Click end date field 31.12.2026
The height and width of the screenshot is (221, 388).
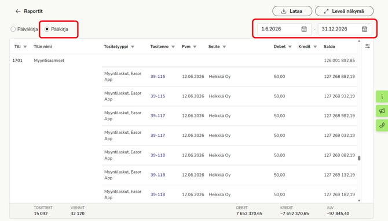[345, 29]
